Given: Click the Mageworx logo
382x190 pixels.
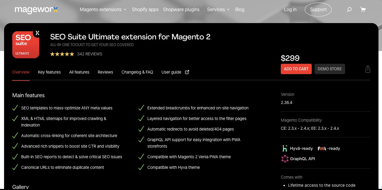Looking at the screenshot, I should (x=36, y=9).
